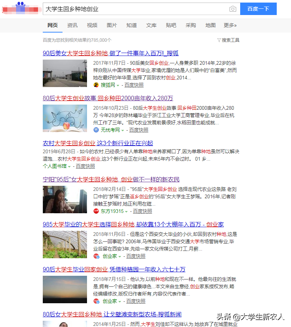This screenshot has height=327, width=291.
Task: Click the 东方19315 red source icon
Action: pos(96,211)
